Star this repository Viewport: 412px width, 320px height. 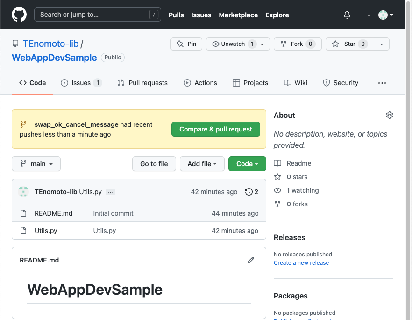(349, 44)
